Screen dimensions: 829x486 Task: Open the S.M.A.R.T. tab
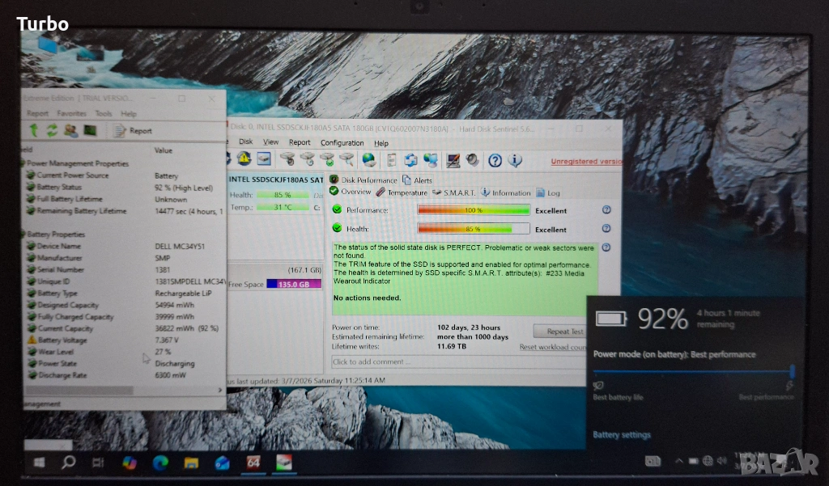click(453, 192)
